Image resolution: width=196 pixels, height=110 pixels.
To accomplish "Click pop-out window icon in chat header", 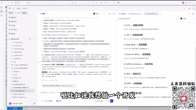I will [x=114, y=14].
